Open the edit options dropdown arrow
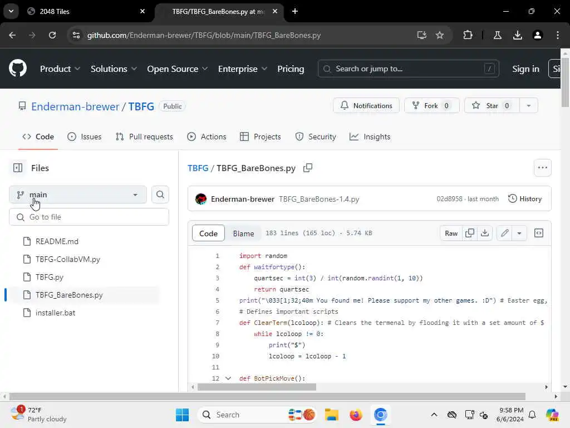570x428 pixels. pyautogui.click(x=519, y=234)
